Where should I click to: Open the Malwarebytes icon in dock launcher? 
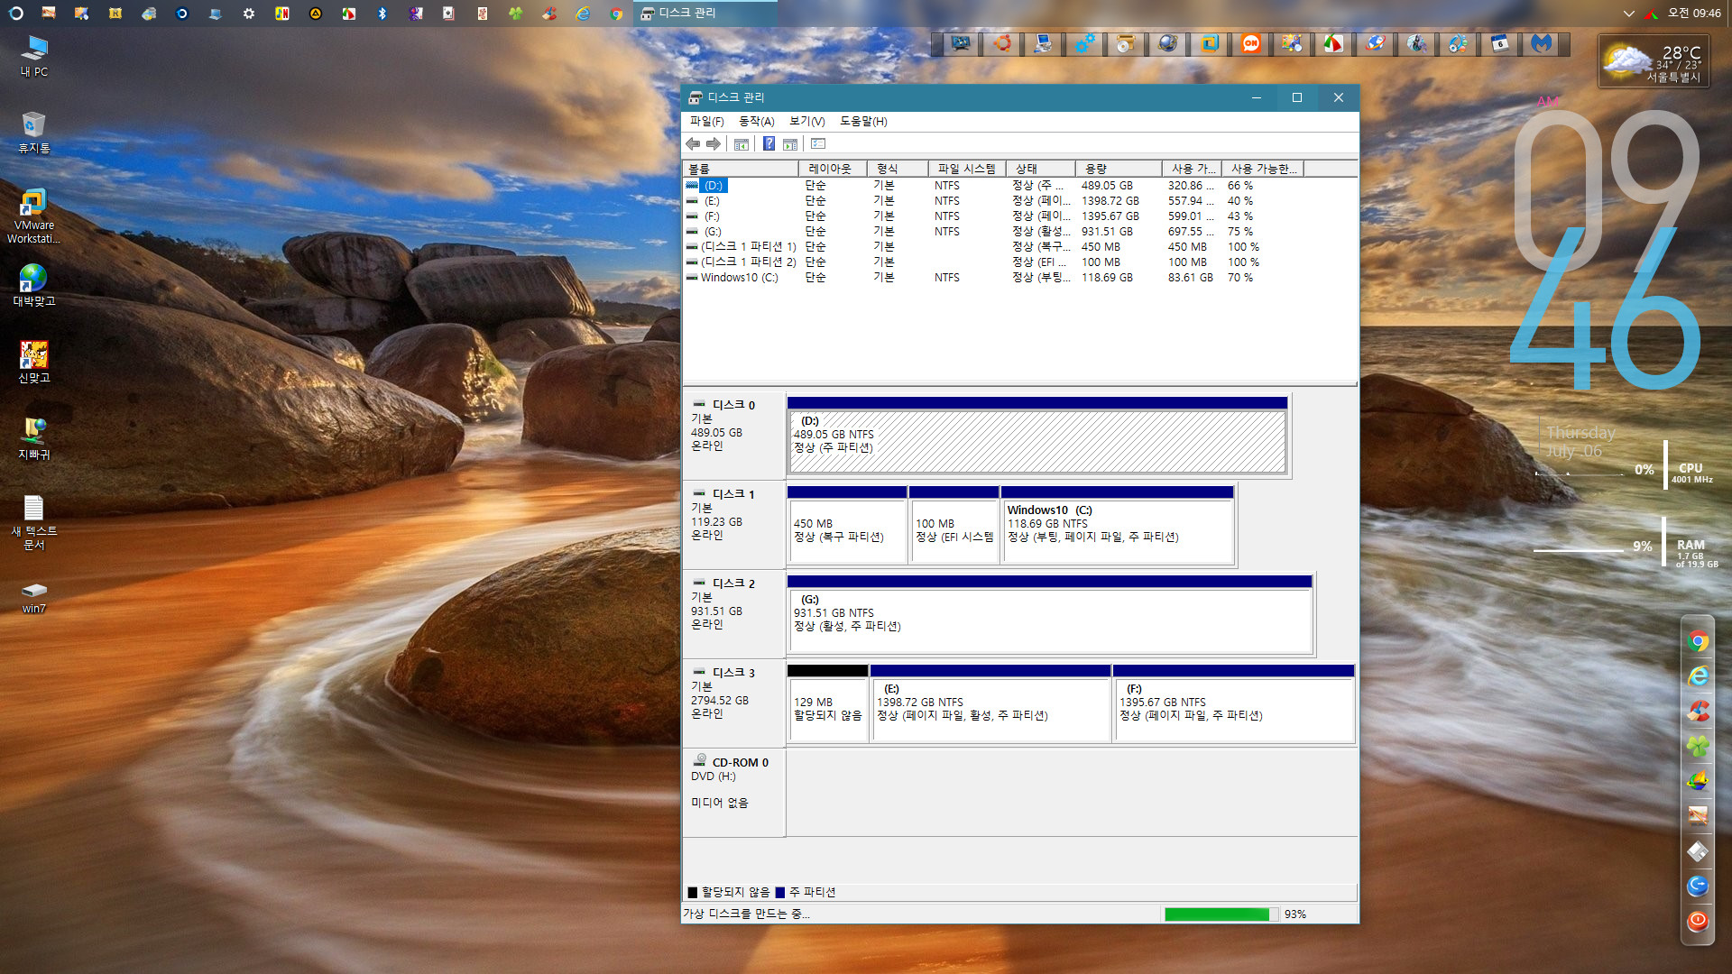[1542, 43]
